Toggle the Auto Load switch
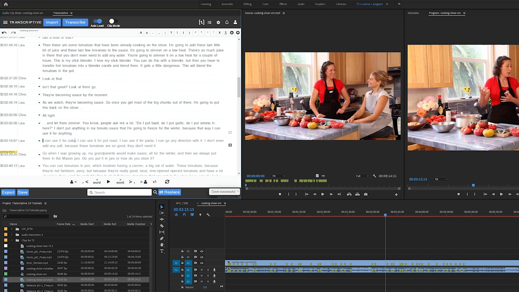 [x=97, y=21]
